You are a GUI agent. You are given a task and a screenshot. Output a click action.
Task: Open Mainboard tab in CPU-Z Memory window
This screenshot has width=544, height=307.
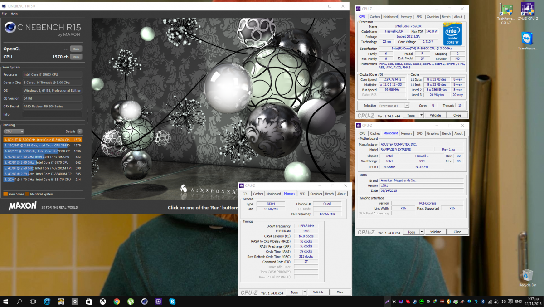pos(274,194)
